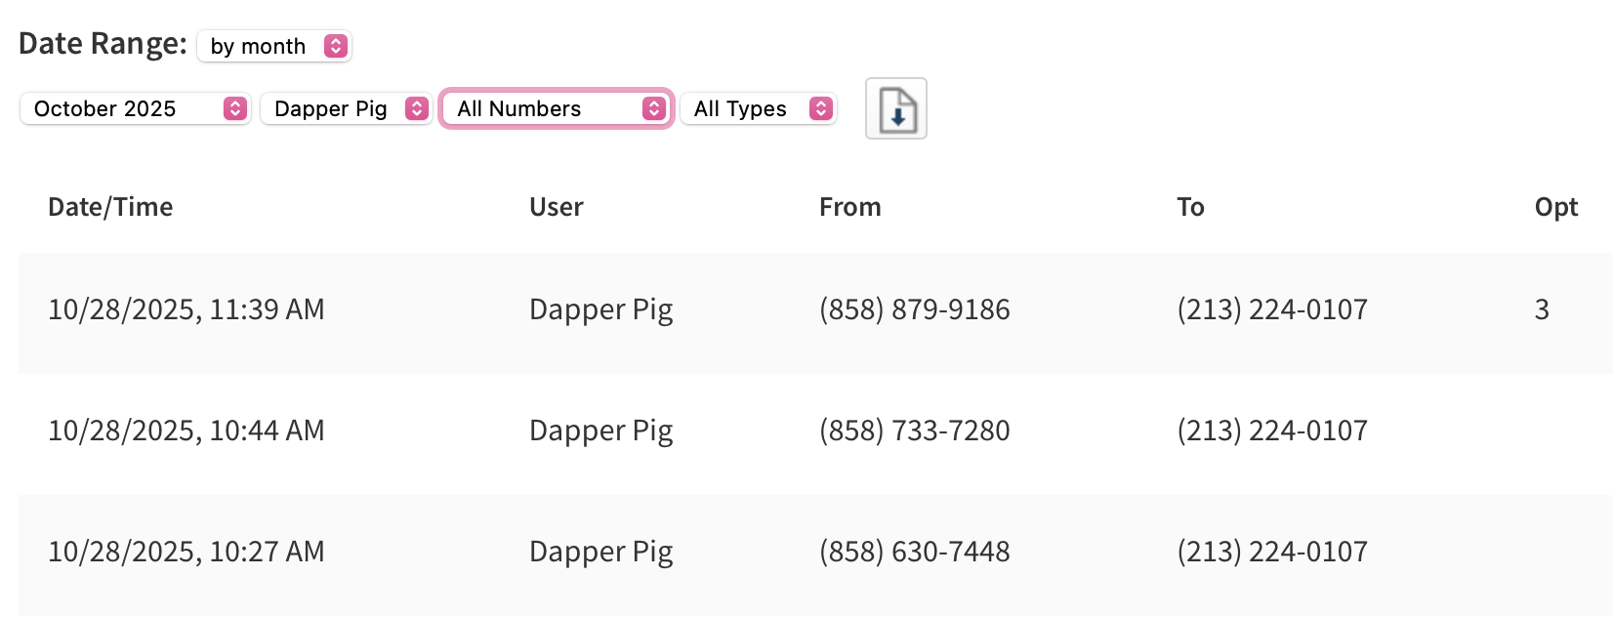This screenshot has width=1613, height=617.
Task: Expand the Dapper Pig user dropdown
Action: [x=347, y=108]
